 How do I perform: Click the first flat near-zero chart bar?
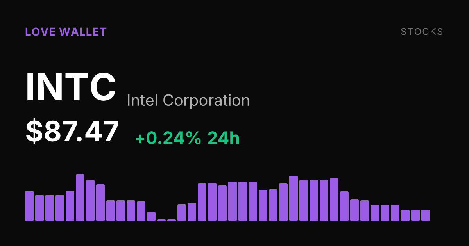(x=161, y=220)
